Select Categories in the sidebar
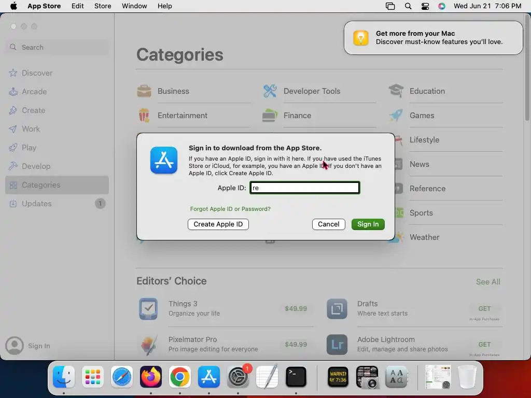 57,185
